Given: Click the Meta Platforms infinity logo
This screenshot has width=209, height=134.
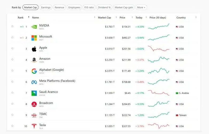Looking at the screenshot, I should (34, 82).
